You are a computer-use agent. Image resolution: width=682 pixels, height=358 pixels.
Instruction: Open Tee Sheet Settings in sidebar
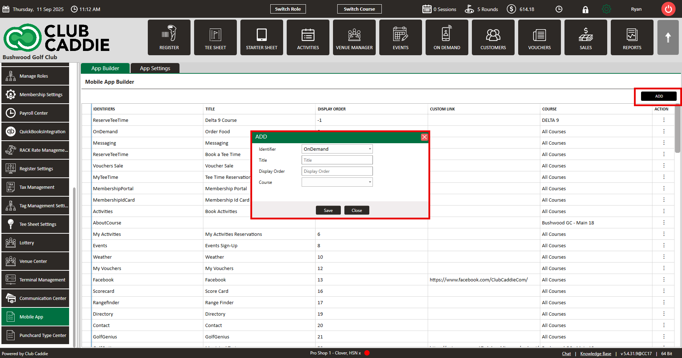[35, 224]
